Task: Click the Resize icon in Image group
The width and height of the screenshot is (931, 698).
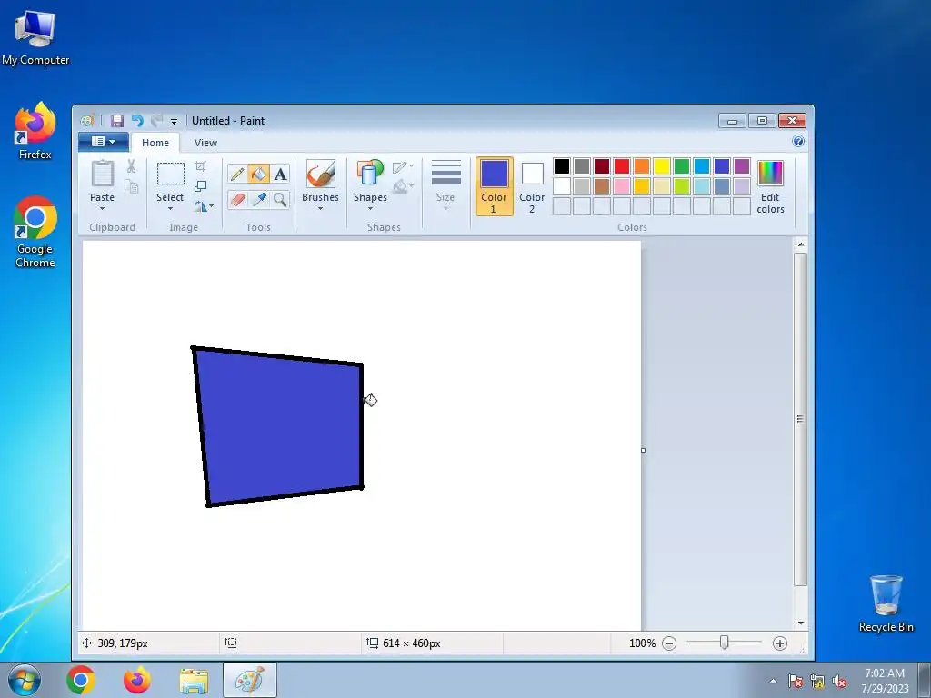Action: coord(201,186)
